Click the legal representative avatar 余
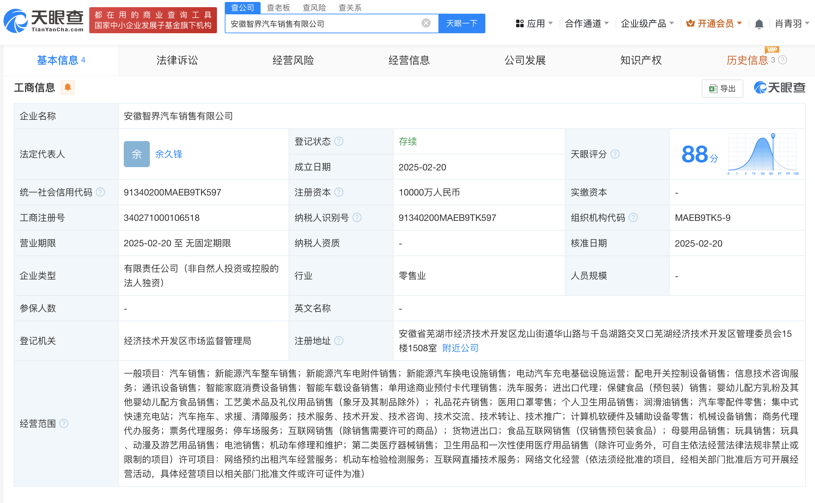Screen dimensions: 815x503 click(137, 154)
